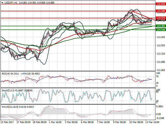Select the MACD(12,26,9) indicator label
166x125 pixels.
pos(10,107)
